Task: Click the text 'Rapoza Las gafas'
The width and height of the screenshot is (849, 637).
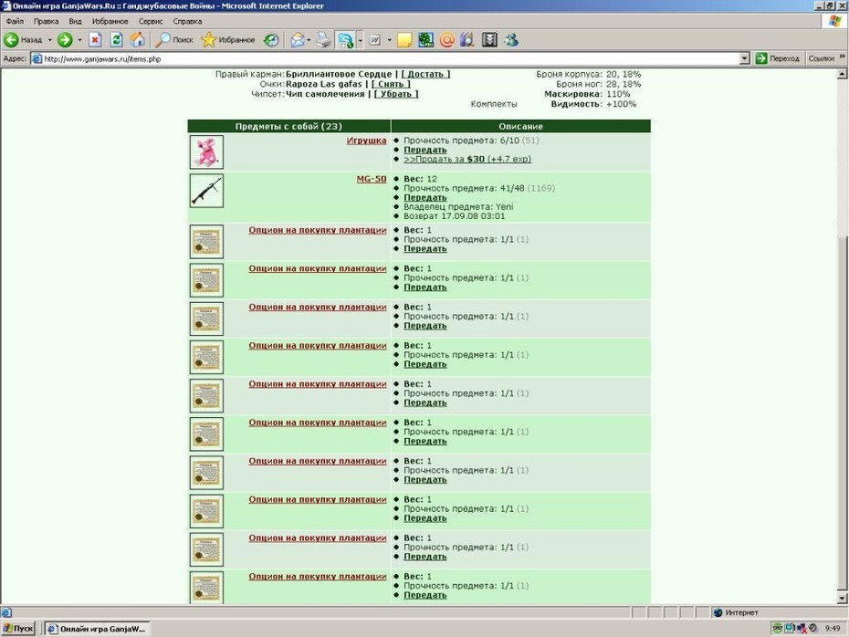Action: pos(324,85)
